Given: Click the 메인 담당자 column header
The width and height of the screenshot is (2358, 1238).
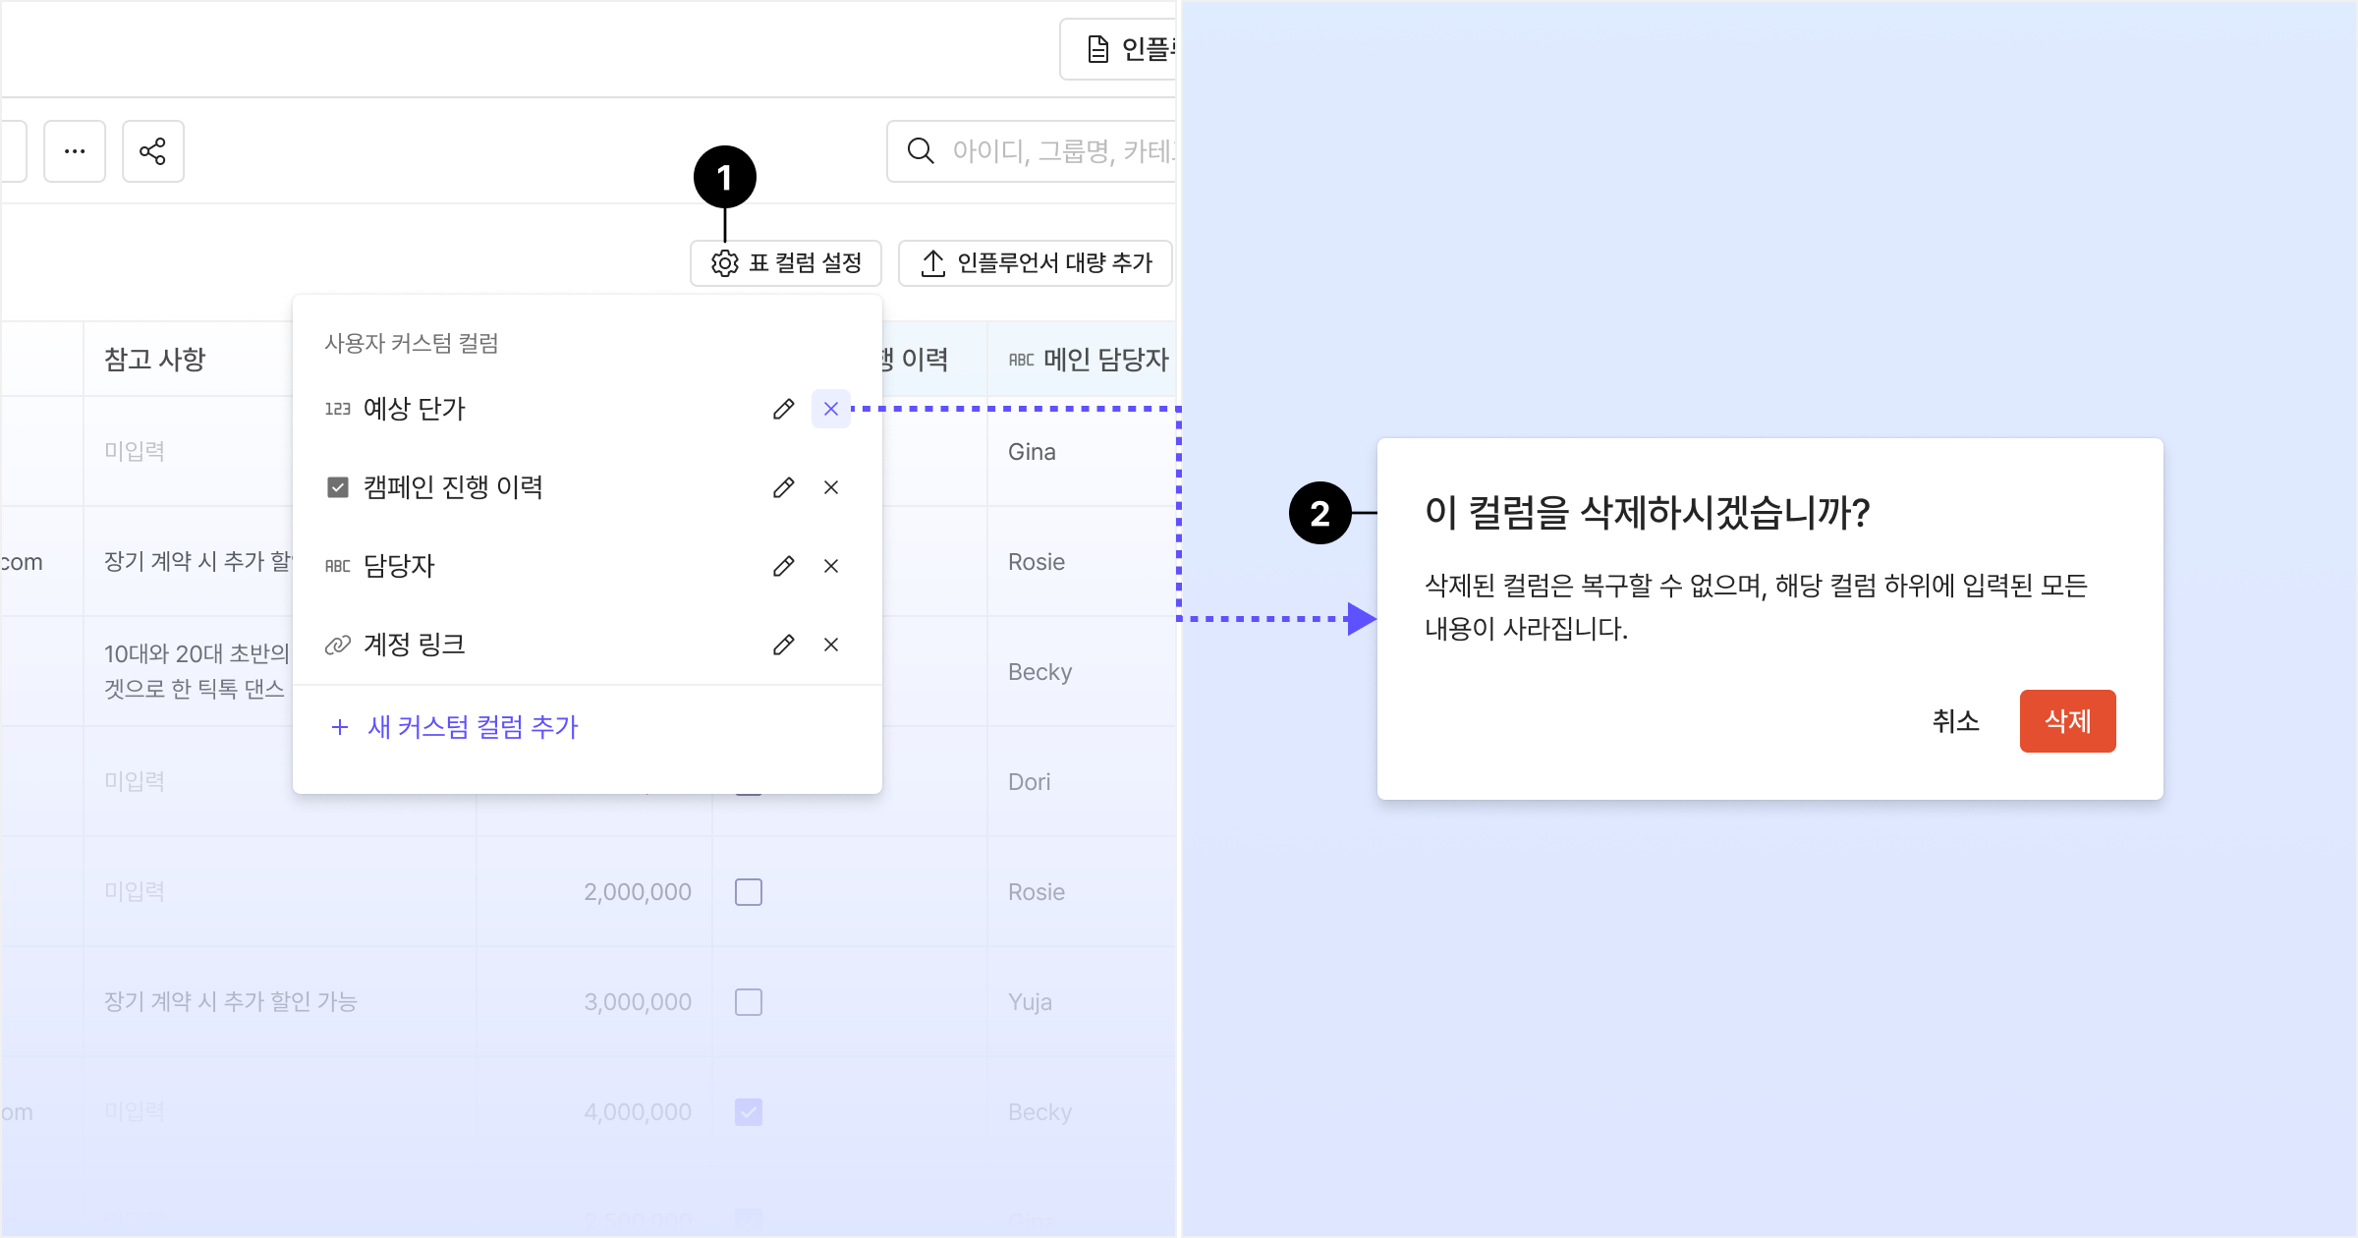Looking at the screenshot, I should [1089, 360].
